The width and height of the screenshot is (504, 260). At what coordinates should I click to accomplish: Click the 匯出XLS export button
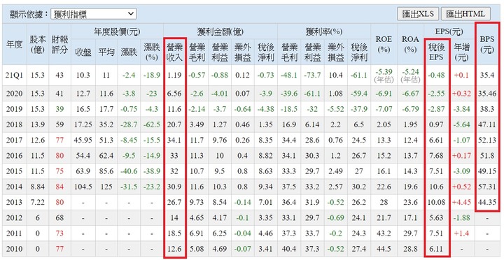click(417, 14)
